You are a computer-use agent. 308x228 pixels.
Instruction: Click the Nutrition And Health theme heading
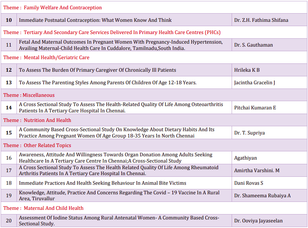(x=37, y=120)
